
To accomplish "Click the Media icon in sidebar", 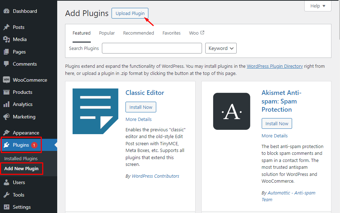I will [x=6, y=39].
